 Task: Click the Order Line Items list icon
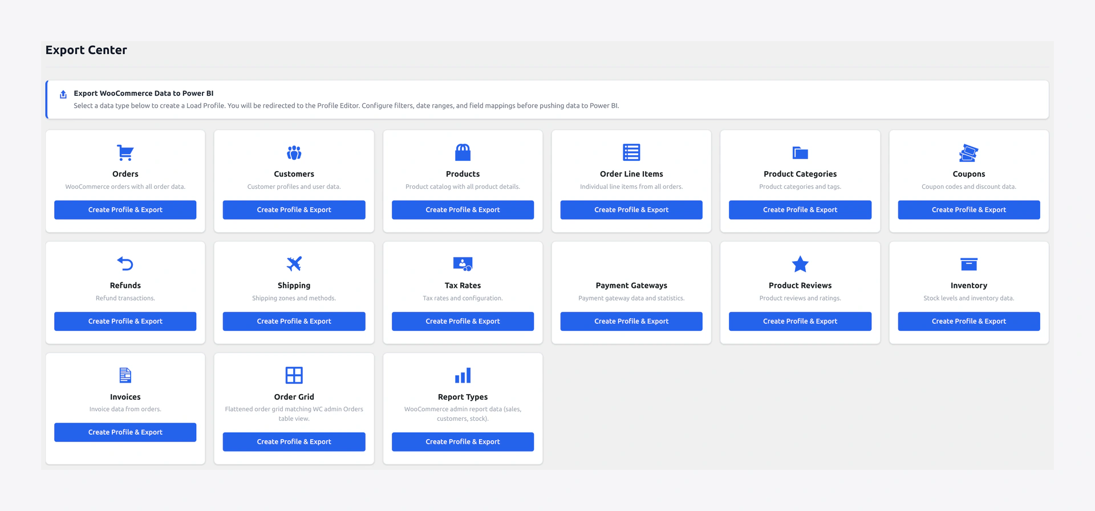click(631, 152)
